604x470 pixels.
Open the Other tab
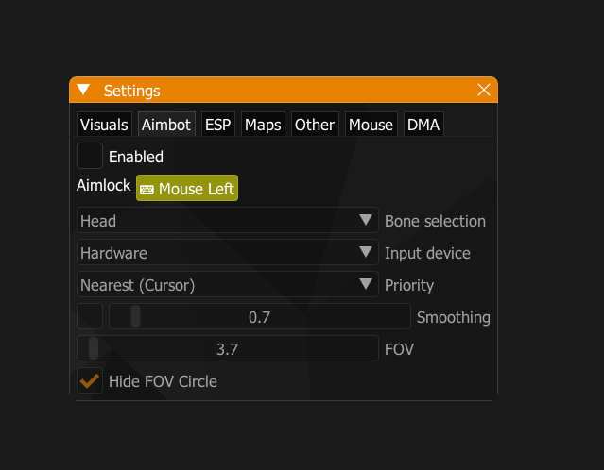click(315, 125)
